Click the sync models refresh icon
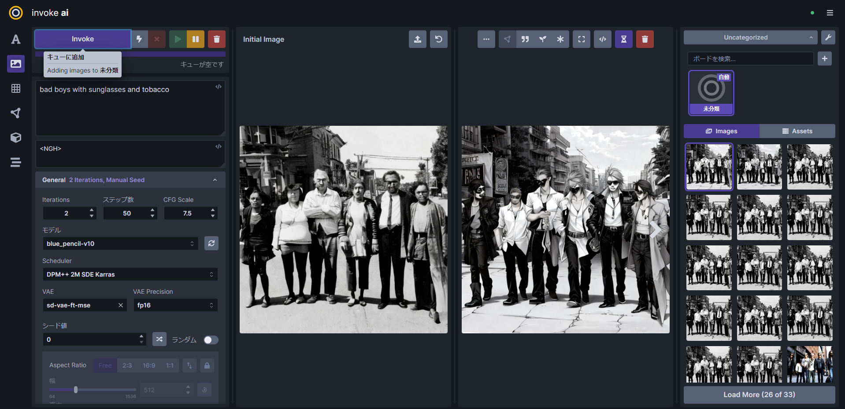845x409 pixels. coord(211,243)
